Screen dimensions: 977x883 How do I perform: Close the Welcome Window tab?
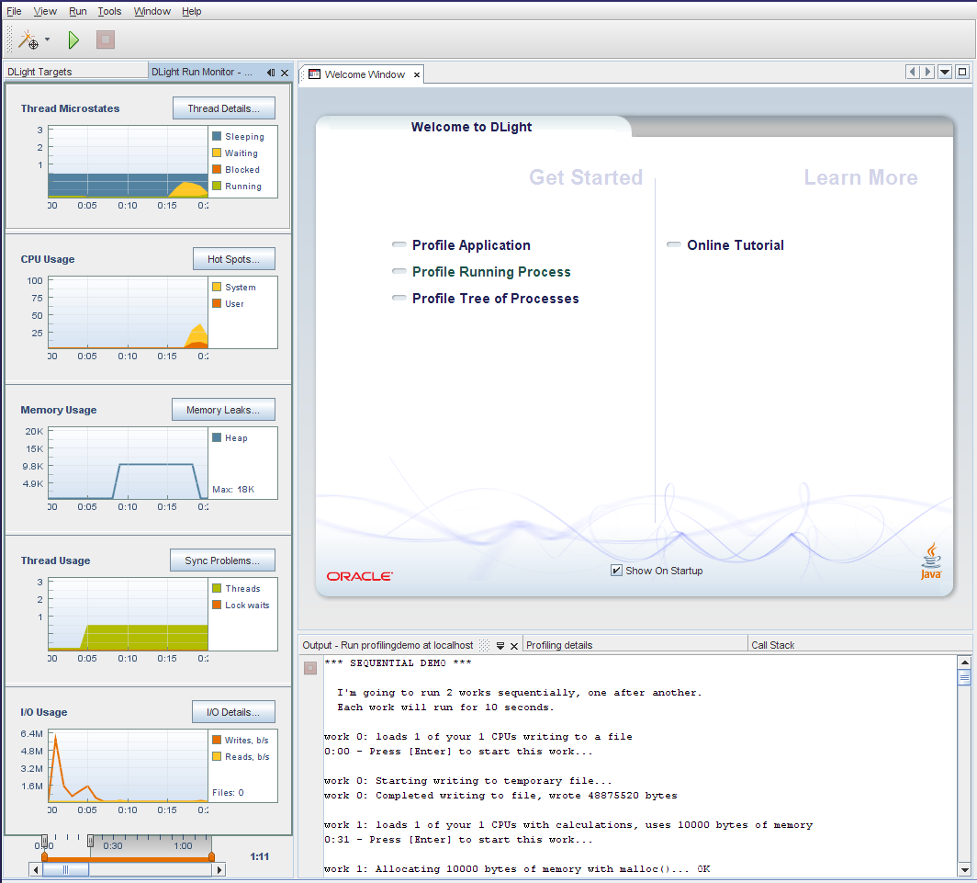[x=417, y=74]
